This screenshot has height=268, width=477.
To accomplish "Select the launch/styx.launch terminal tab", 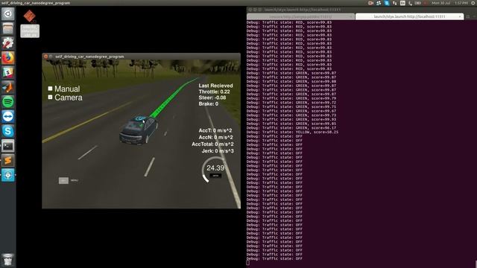I will [x=409, y=16].
